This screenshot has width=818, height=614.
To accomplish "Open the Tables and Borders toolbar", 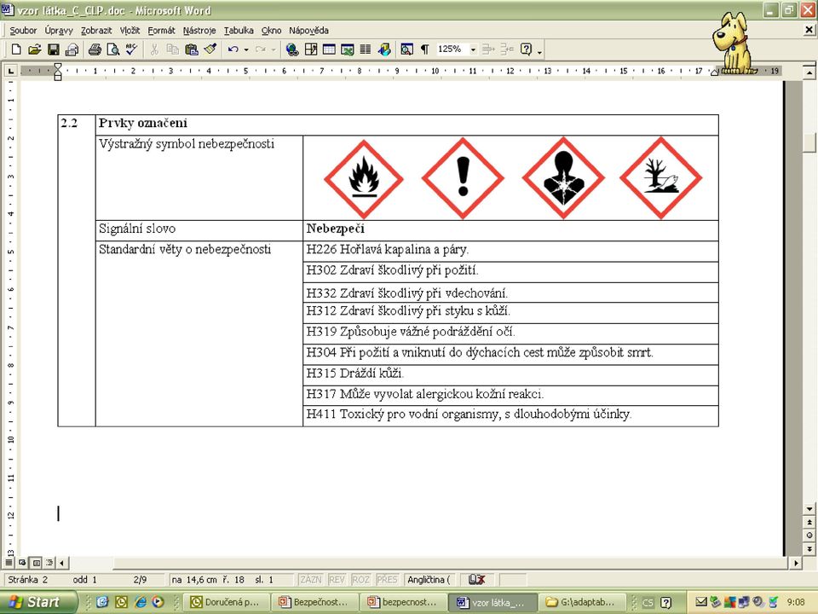I will point(311,49).
